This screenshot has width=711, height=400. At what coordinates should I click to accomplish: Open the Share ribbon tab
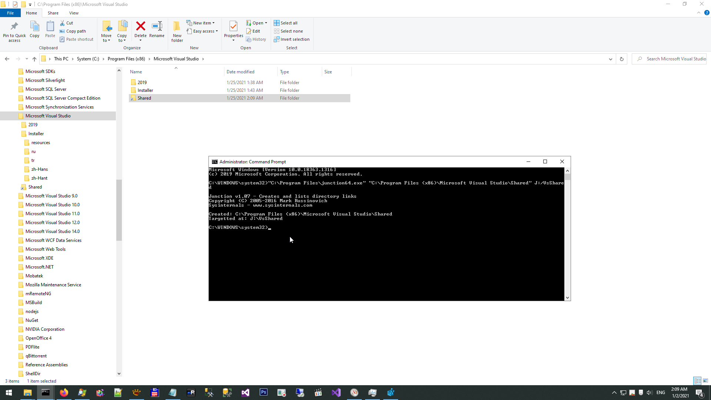(x=53, y=13)
